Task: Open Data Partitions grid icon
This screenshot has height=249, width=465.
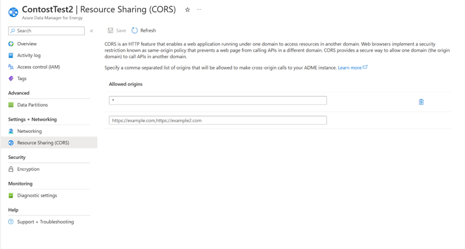Action: tap(11, 105)
